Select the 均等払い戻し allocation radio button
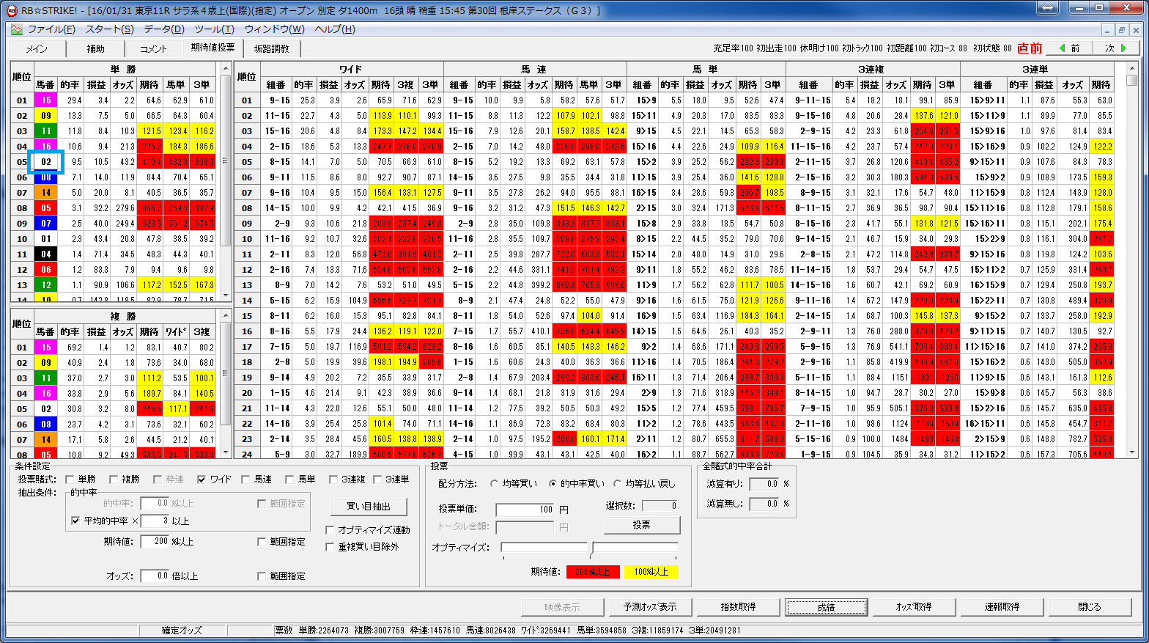This screenshot has height=643, width=1149. point(618,484)
